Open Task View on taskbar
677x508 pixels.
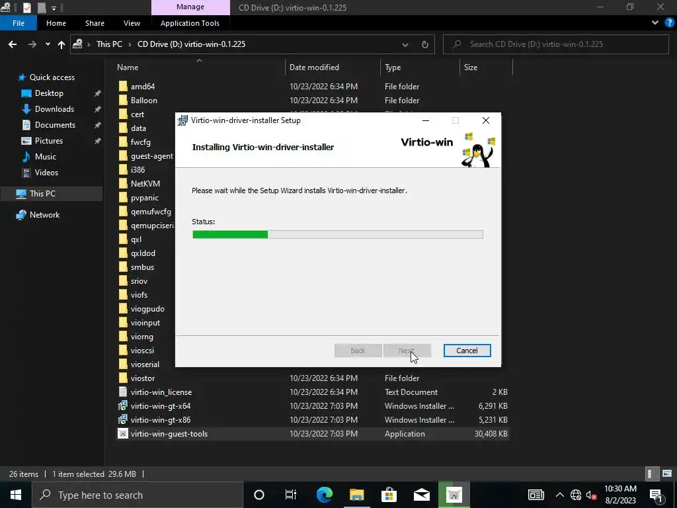coord(291,495)
